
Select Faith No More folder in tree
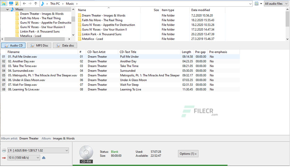point(40,18)
